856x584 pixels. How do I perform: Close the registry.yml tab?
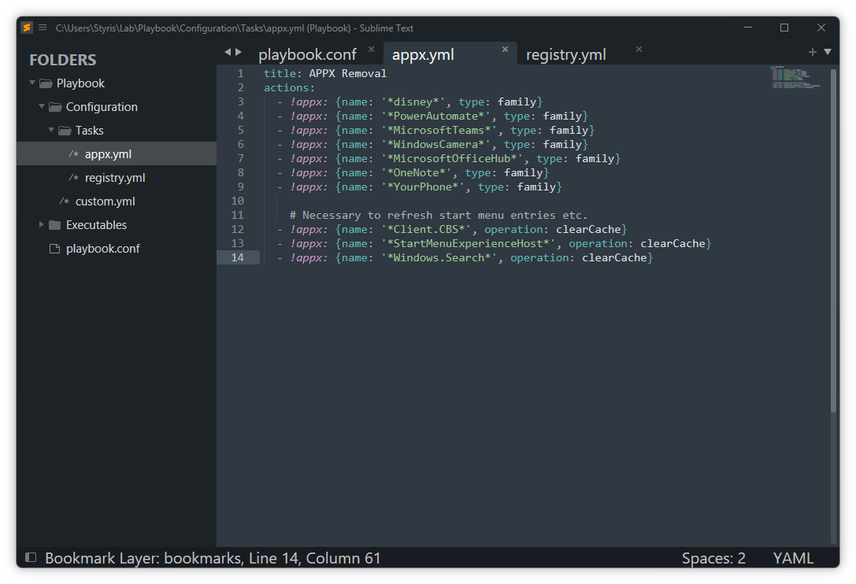[639, 50]
